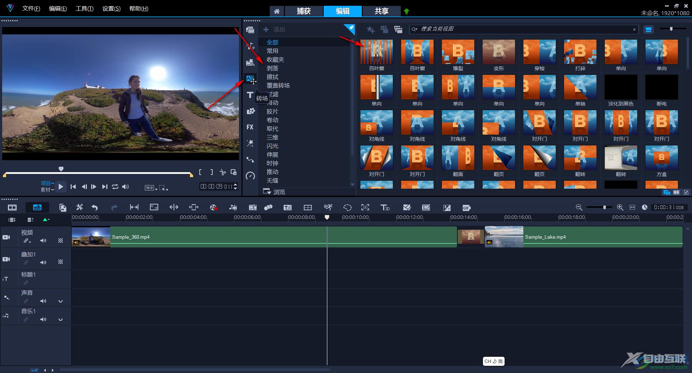Go to the Home tab icon
Viewport: 692px width, 373px height.
click(276, 11)
